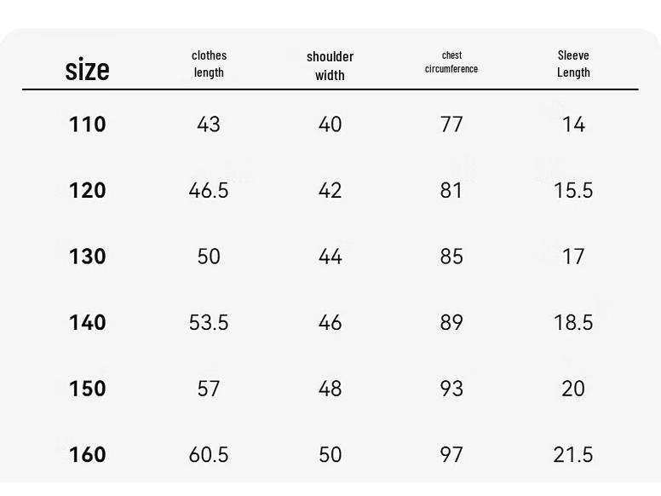Select the "clothes length" column header
The height and width of the screenshot is (496, 661).
(209, 64)
